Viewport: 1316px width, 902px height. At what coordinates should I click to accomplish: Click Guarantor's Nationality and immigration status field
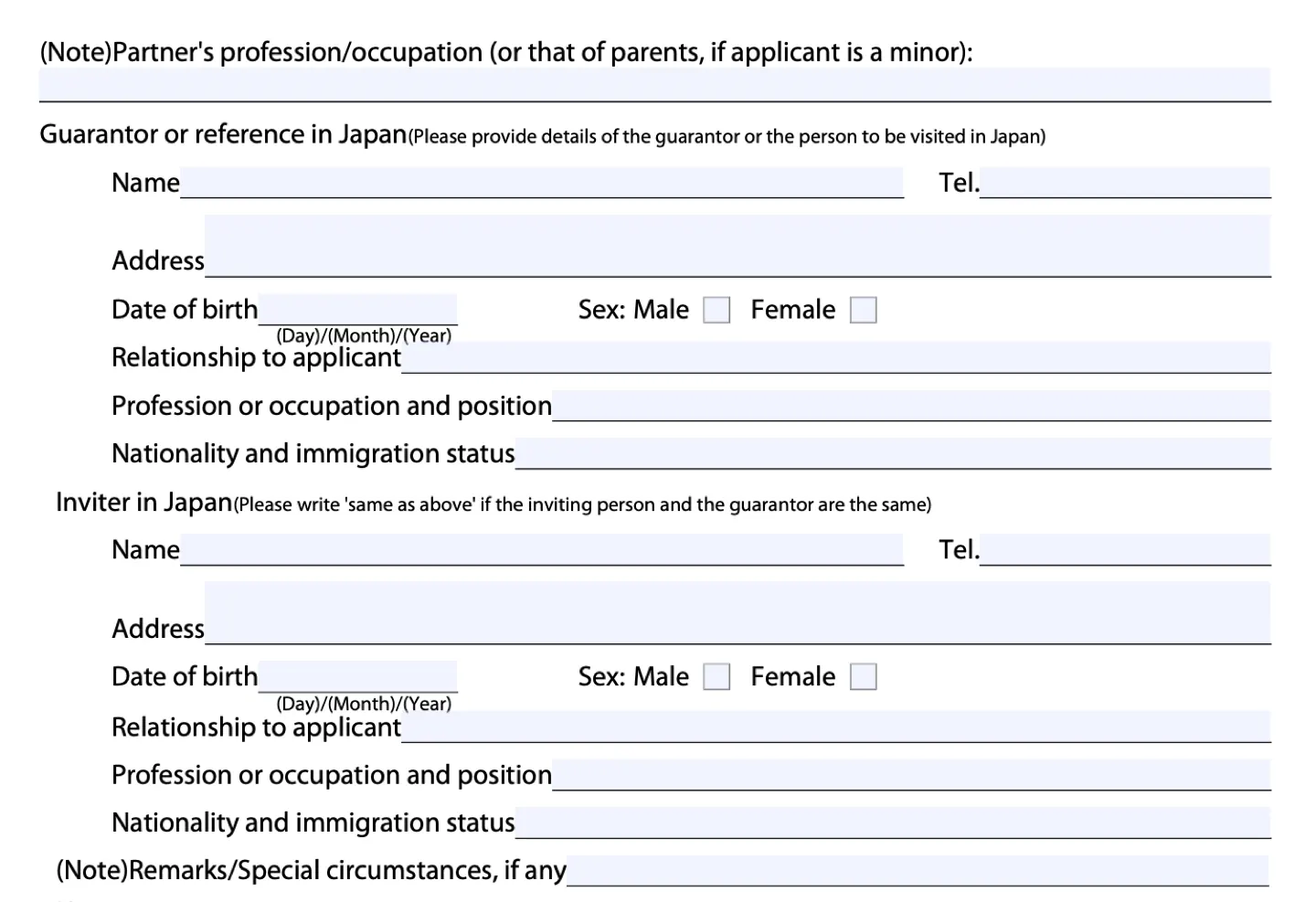click(893, 453)
